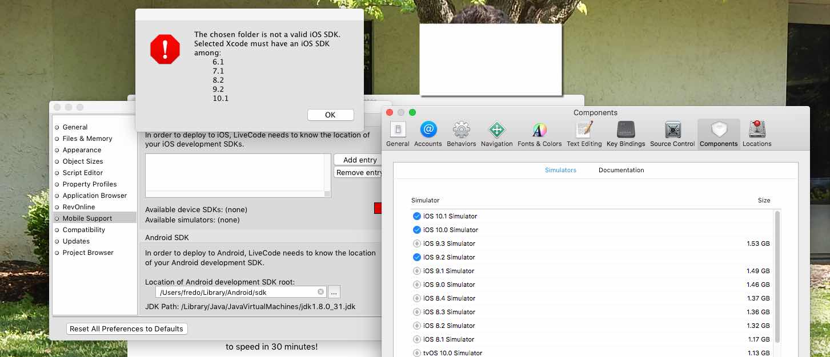Click the iOS 10.1 Simulator installed checkmark

pyautogui.click(x=416, y=216)
